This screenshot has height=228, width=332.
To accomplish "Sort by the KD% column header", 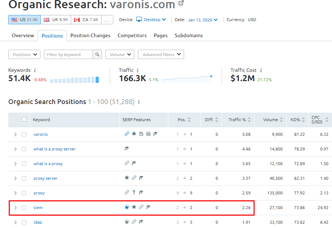I will pyautogui.click(x=298, y=120).
